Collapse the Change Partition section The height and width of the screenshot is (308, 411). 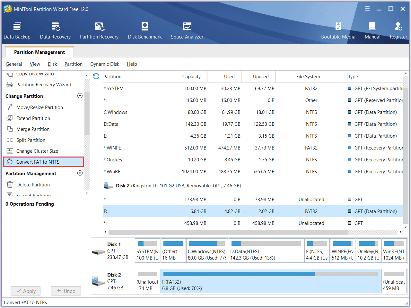tap(80, 96)
